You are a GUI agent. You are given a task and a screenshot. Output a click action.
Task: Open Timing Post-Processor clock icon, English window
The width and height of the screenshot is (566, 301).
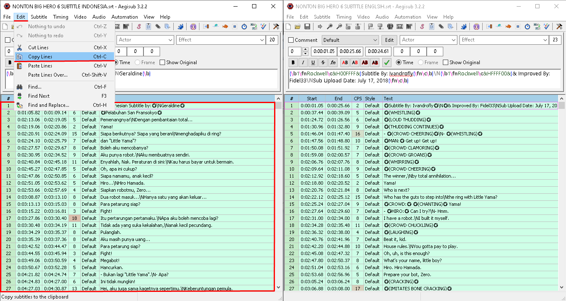point(527,26)
